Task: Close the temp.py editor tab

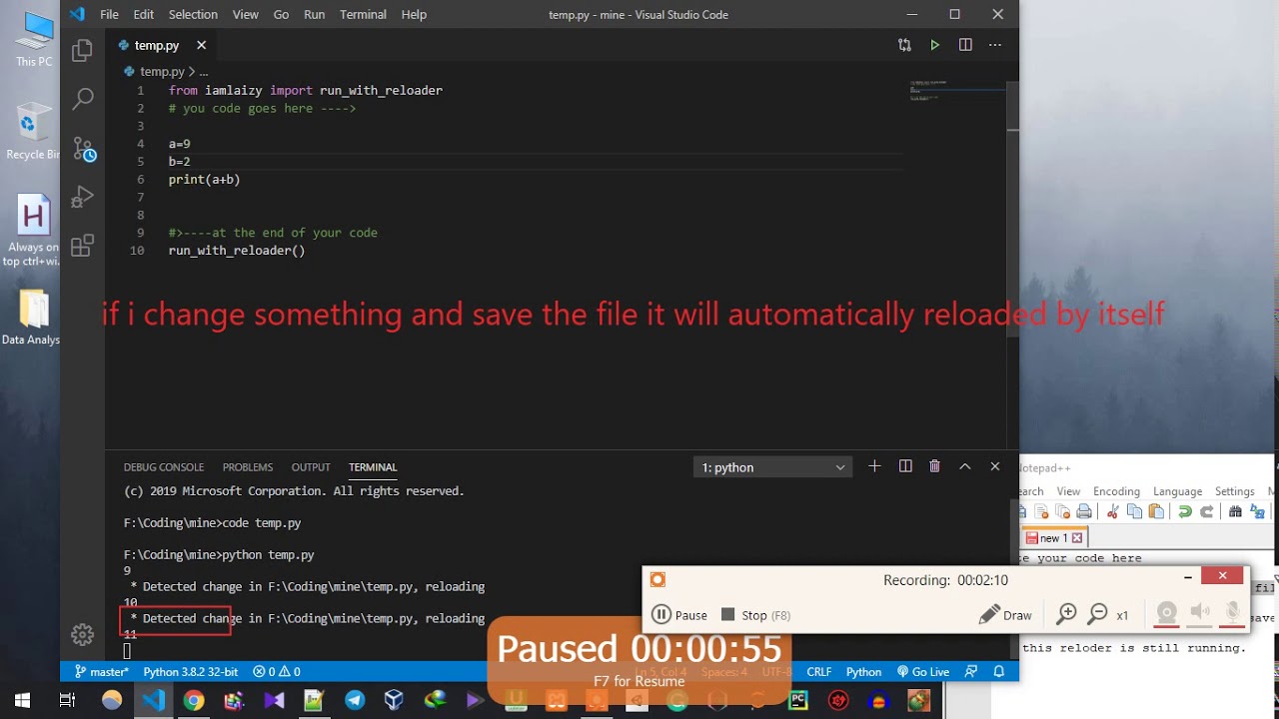Action: (x=201, y=45)
